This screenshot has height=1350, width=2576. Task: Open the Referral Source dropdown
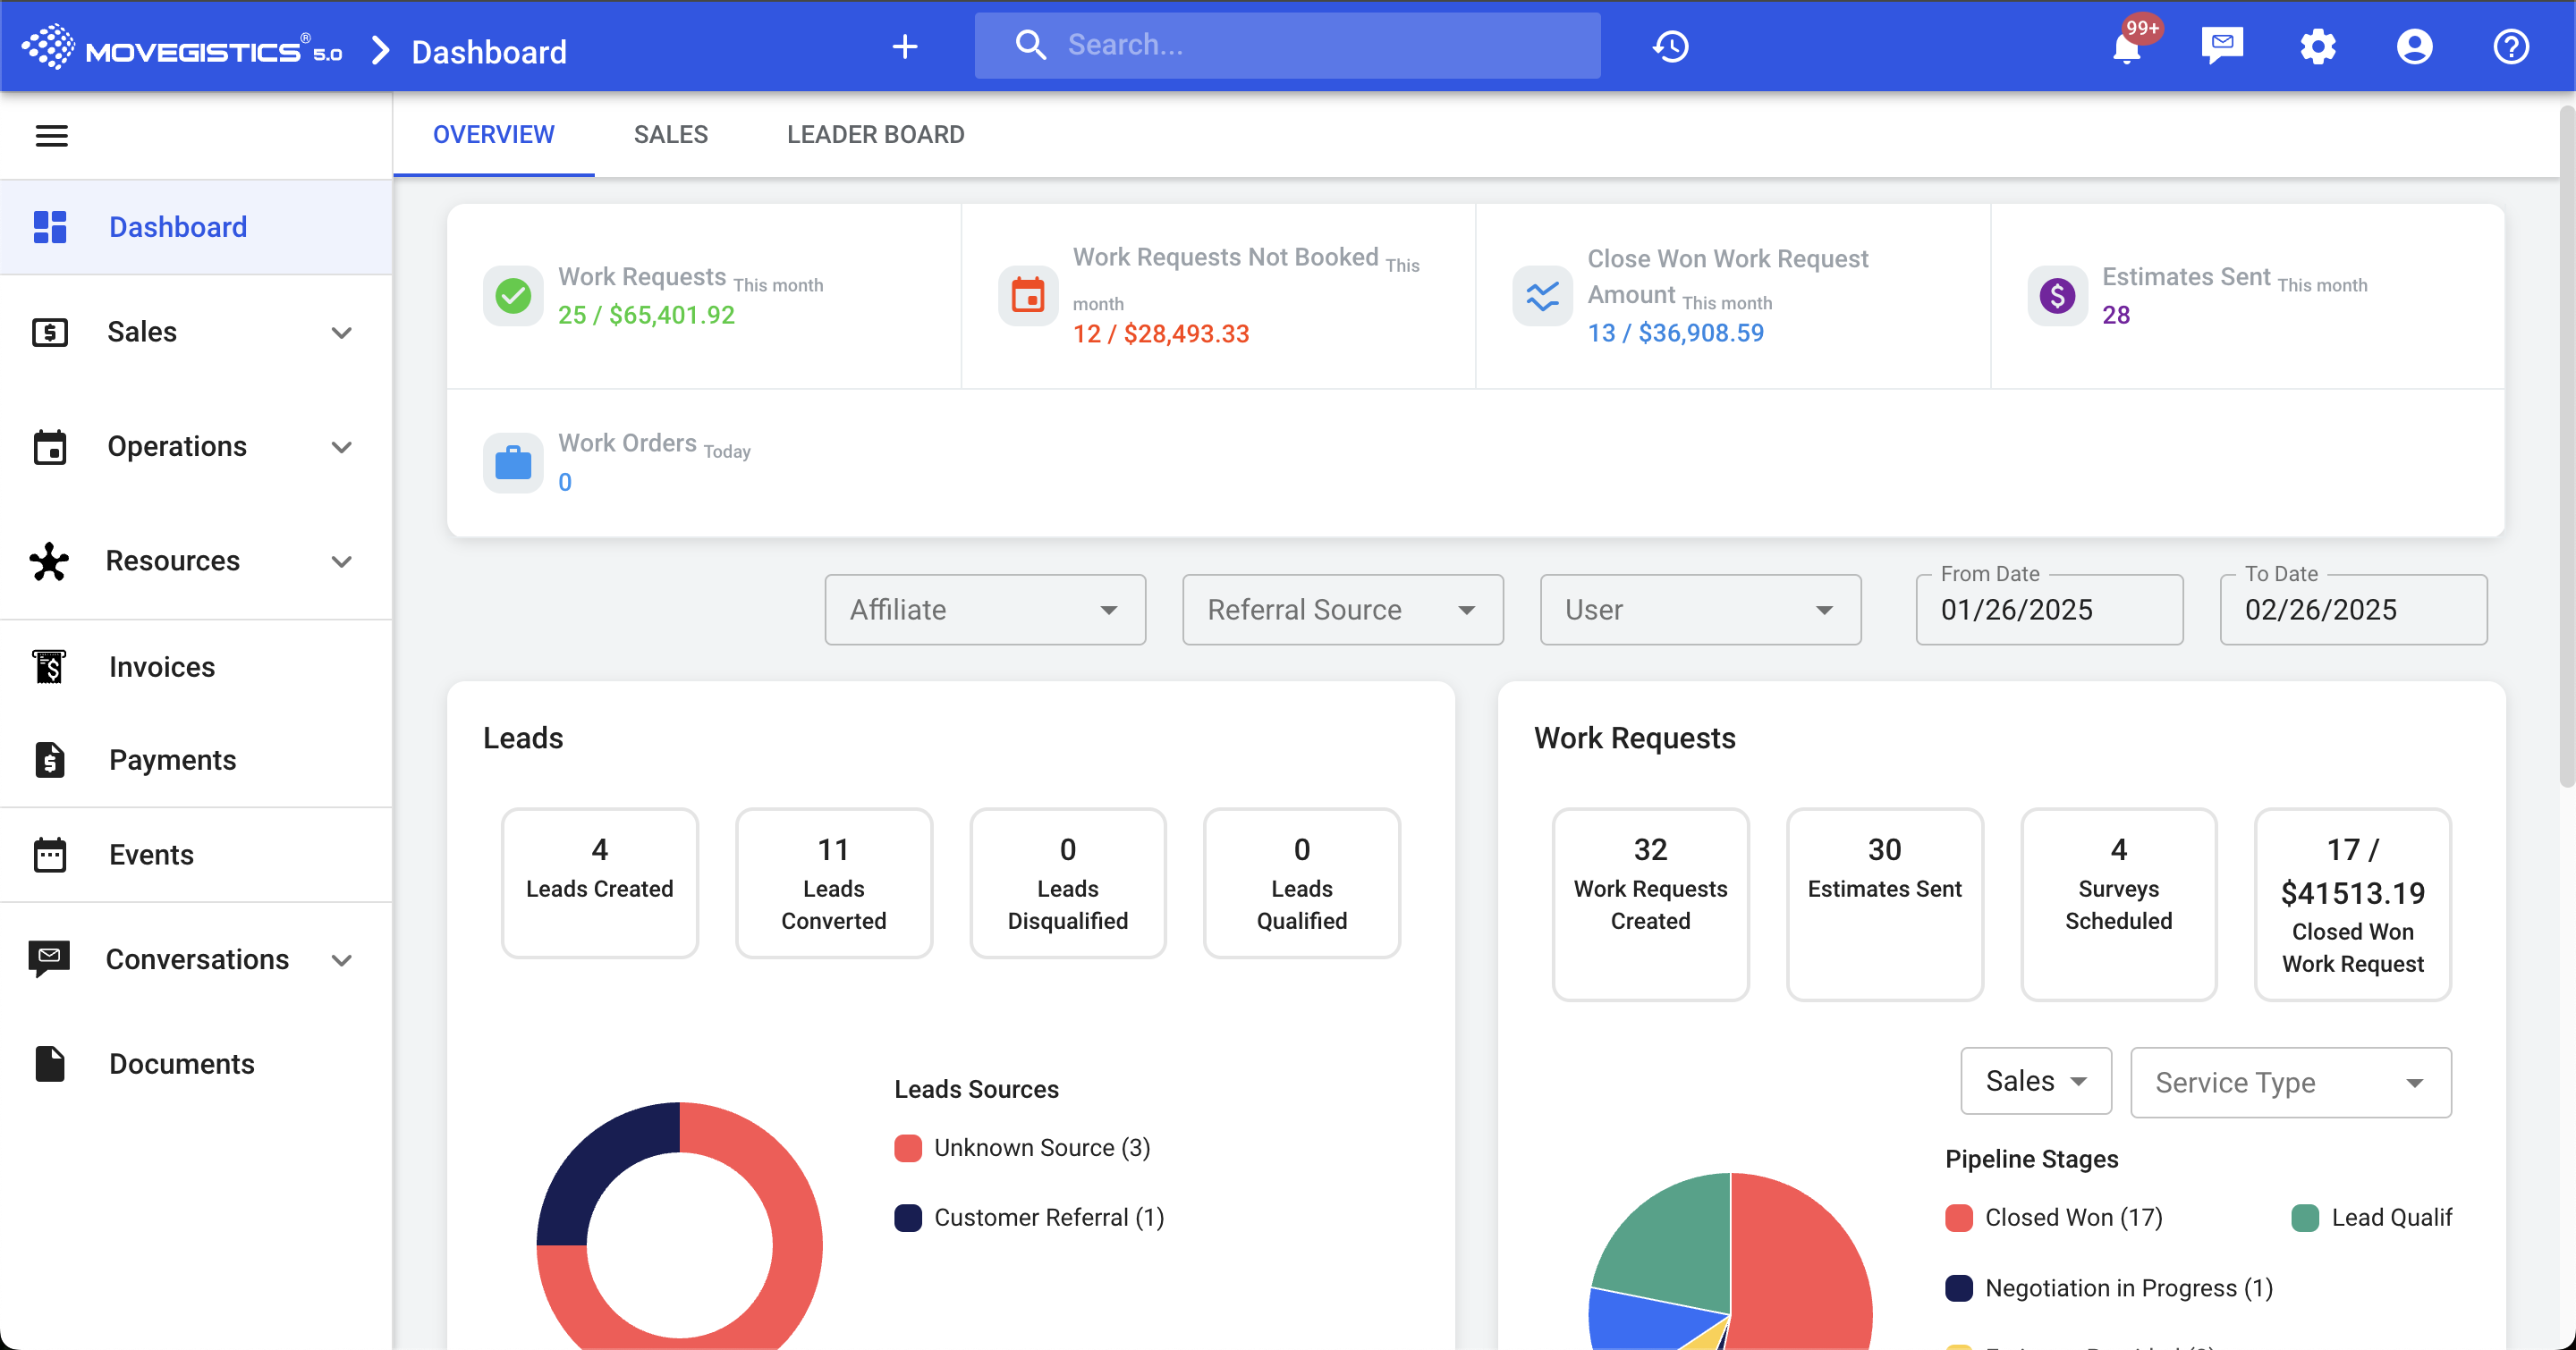click(1342, 610)
